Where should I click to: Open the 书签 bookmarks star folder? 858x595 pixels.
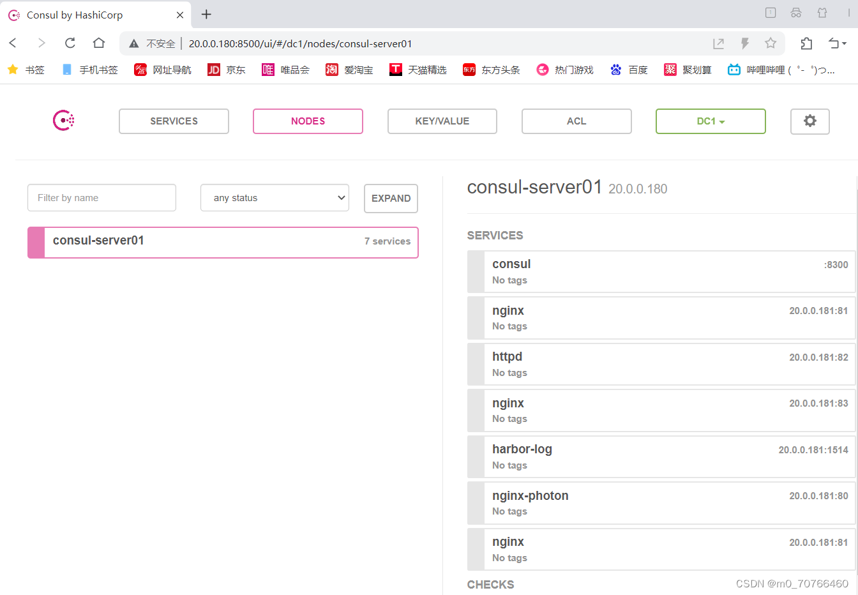coord(26,70)
